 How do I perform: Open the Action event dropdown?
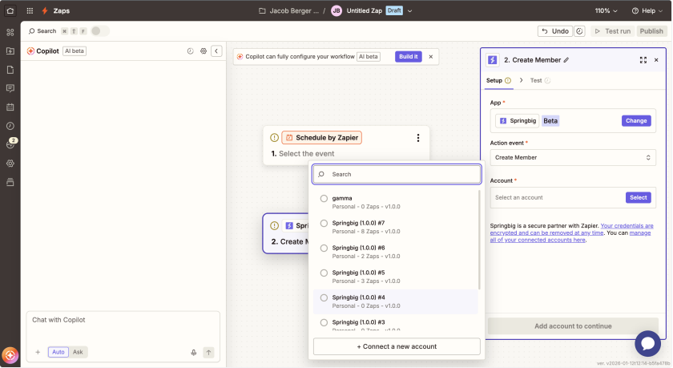point(573,158)
